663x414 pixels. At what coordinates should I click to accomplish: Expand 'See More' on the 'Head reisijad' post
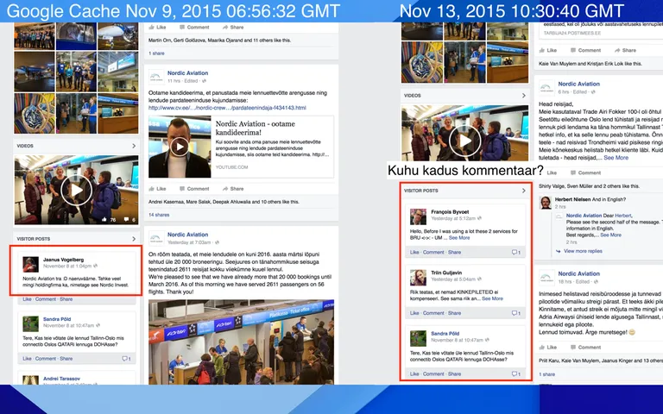click(616, 158)
